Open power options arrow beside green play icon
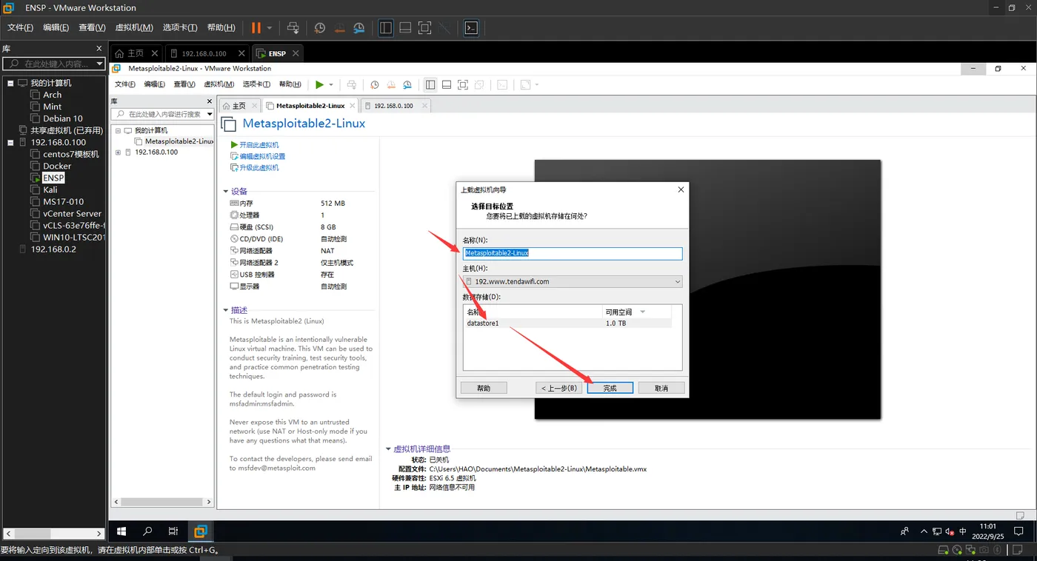1037x561 pixels. 331,85
